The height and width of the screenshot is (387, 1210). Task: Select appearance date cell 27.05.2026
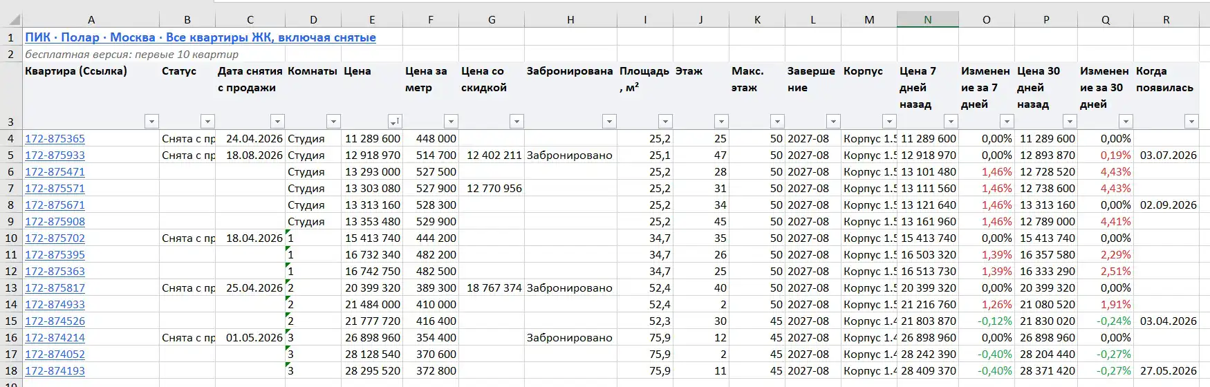(1166, 370)
